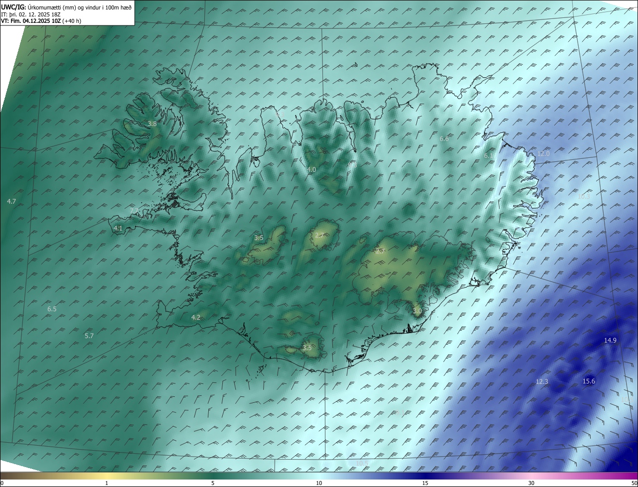Click the 12.0 precipitation value label

543,153
